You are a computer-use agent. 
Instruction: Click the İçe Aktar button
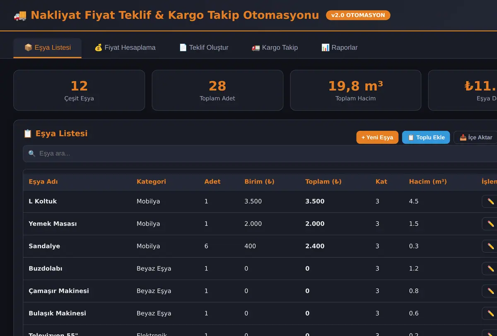(475, 138)
